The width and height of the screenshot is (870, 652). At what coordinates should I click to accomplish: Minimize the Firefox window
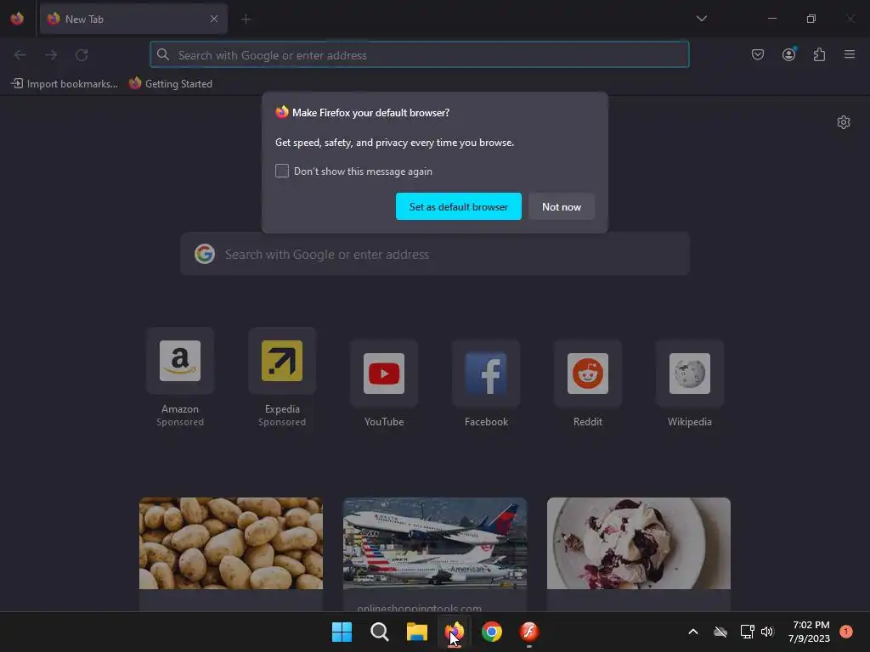(771, 19)
